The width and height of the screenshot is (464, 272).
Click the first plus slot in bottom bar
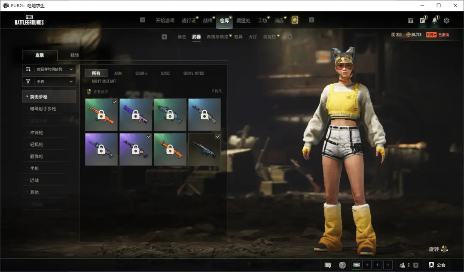point(367,265)
